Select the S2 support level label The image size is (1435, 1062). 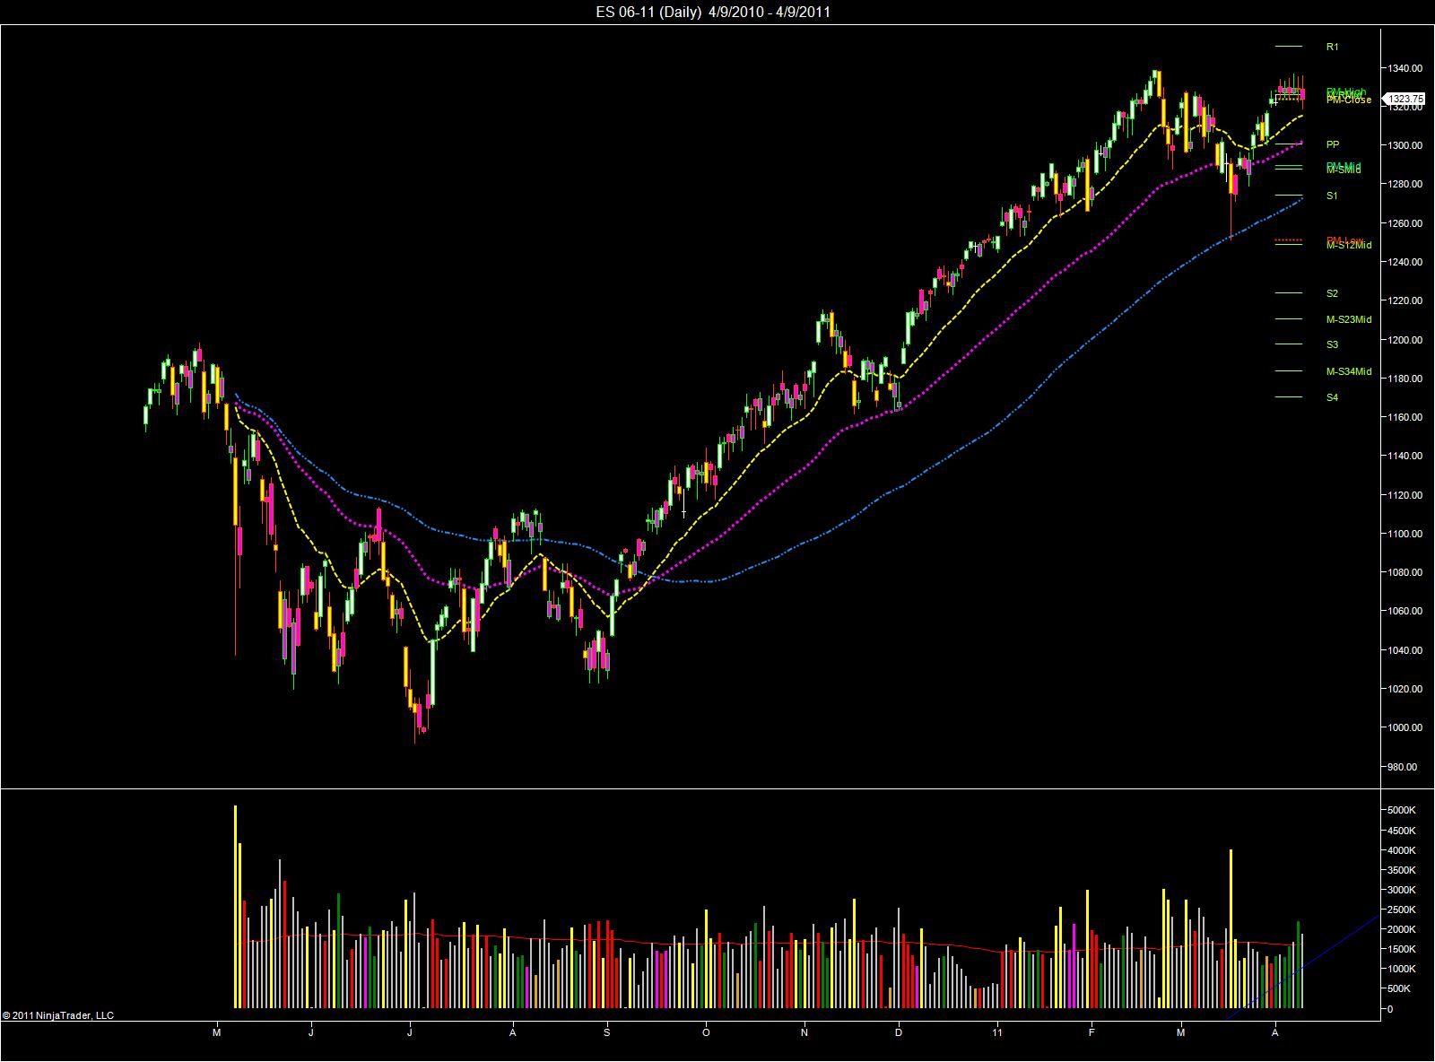1332,293
